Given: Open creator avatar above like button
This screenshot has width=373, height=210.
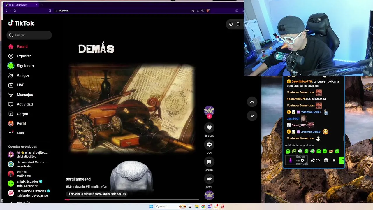Looking at the screenshot, I should pyautogui.click(x=209, y=111).
